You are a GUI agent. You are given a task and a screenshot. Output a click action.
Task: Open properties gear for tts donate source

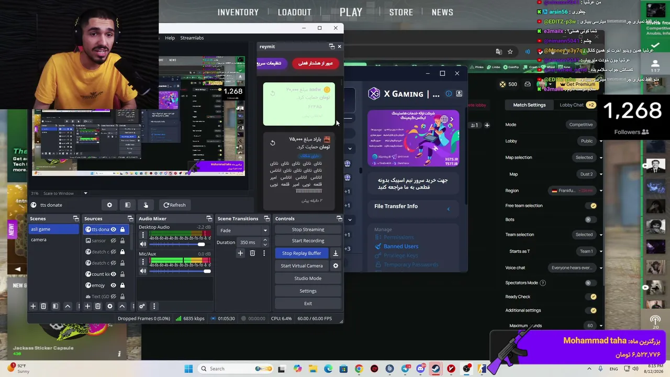(109, 205)
